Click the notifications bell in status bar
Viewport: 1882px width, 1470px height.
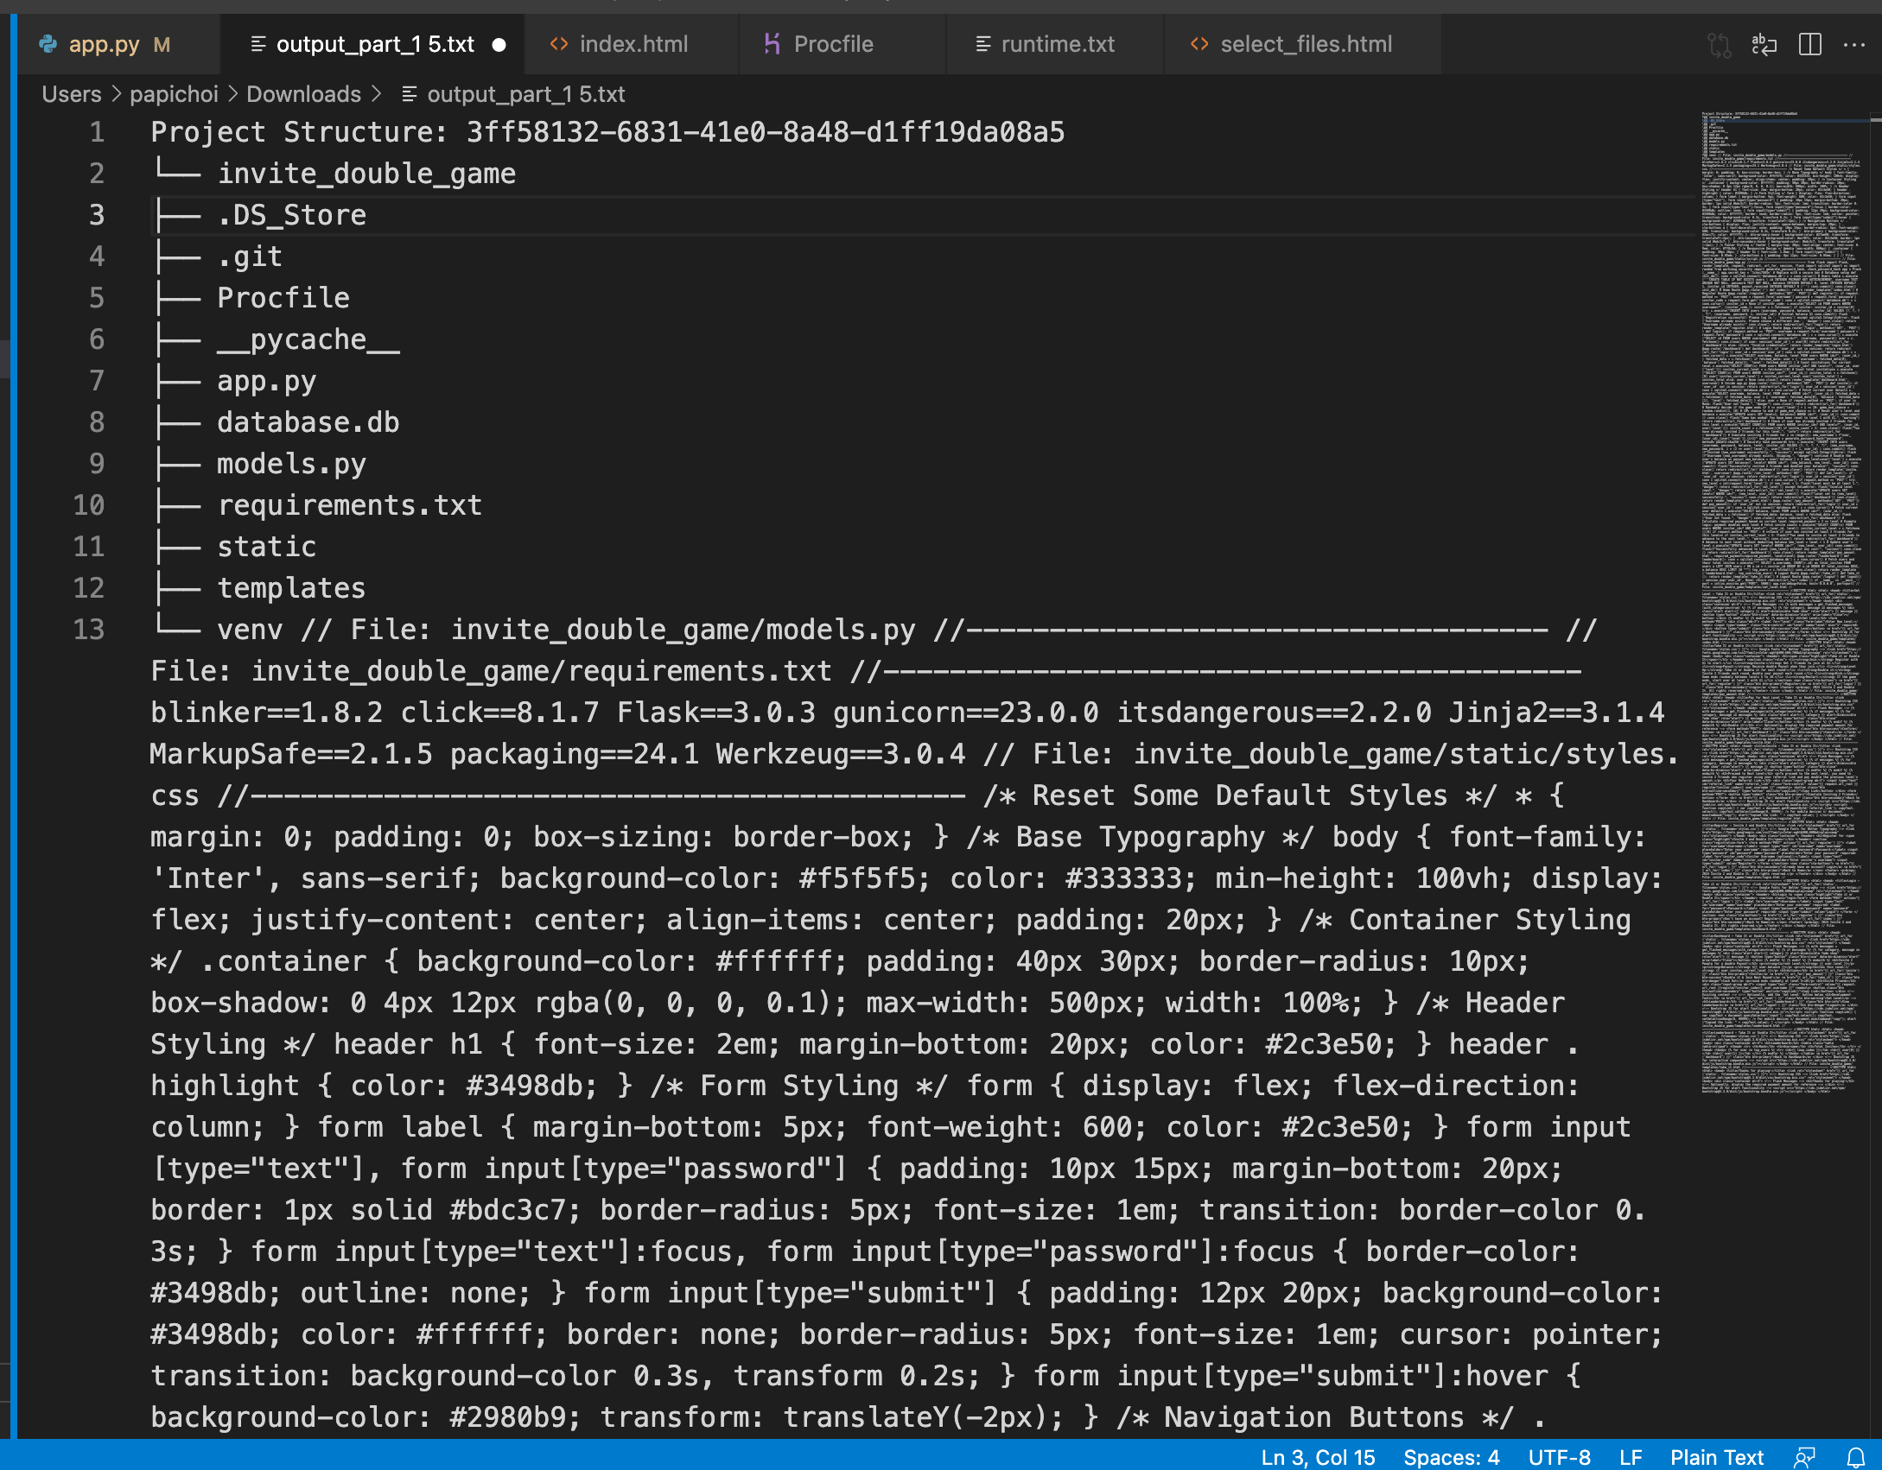(1855, 1457)
